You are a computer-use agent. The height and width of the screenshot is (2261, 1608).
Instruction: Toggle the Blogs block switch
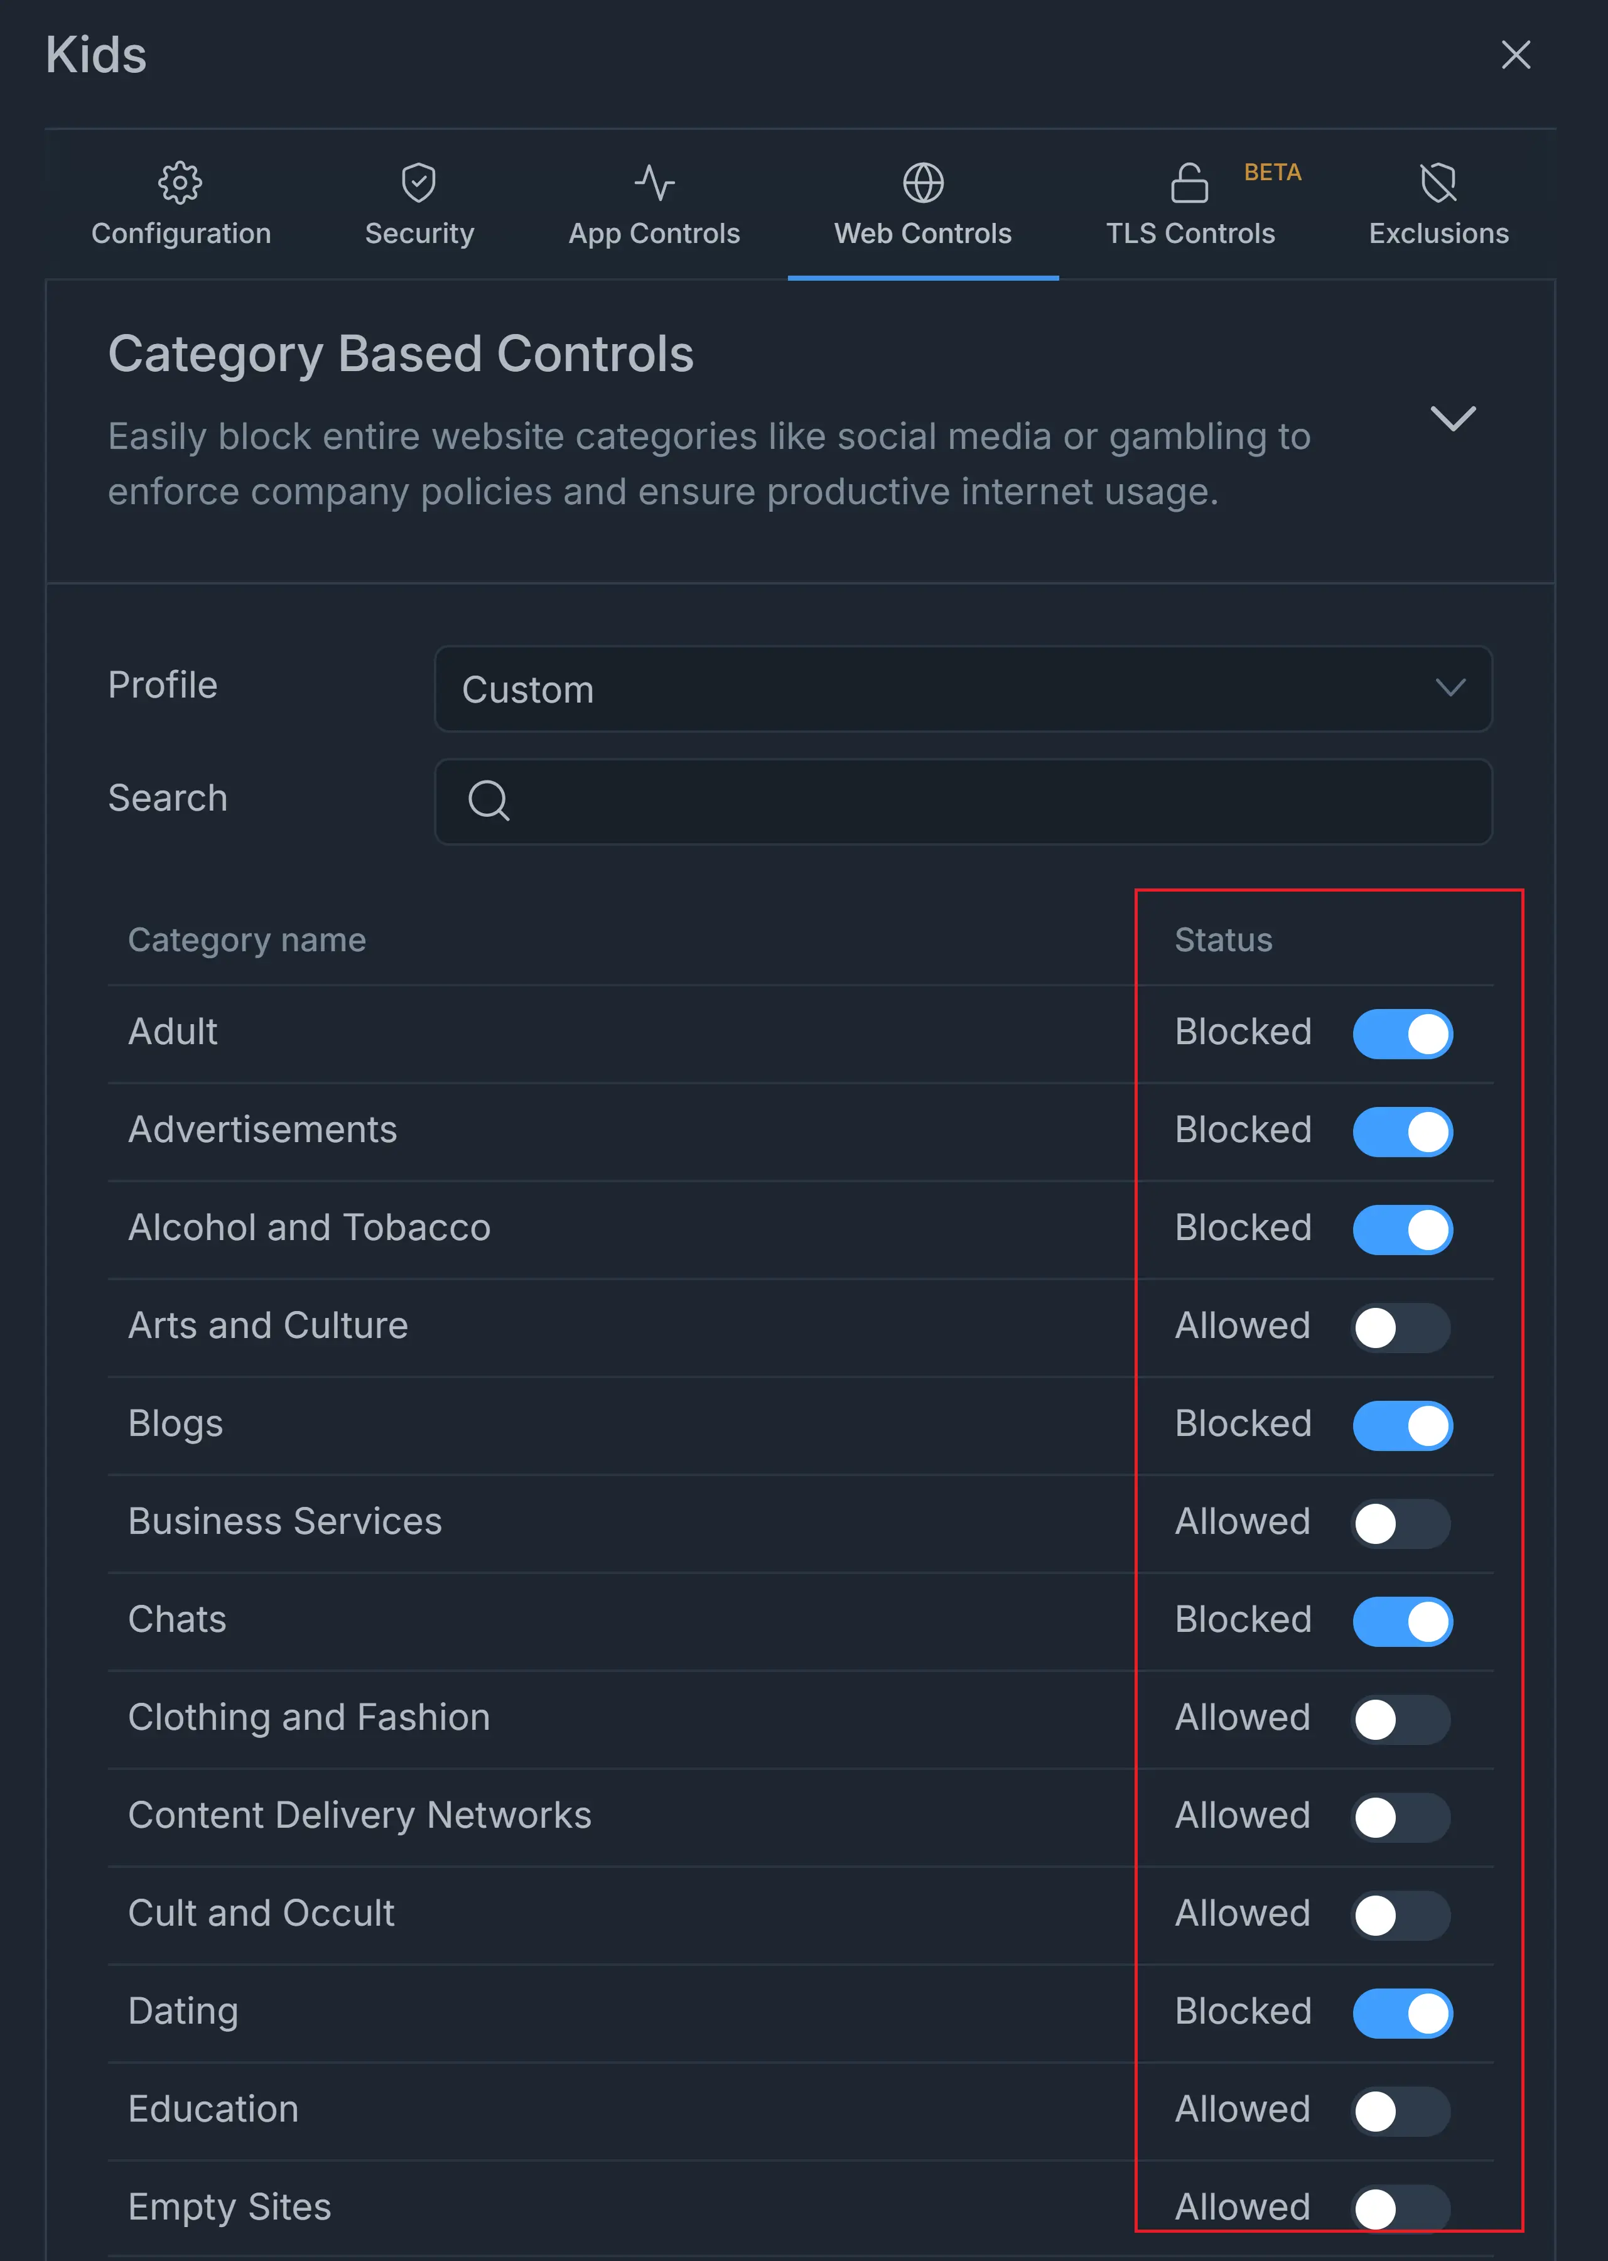tap(1402, 1425)
